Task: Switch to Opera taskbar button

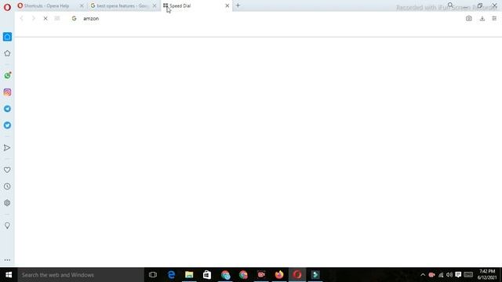Action: pyautogui.click(x=297, y=275)
